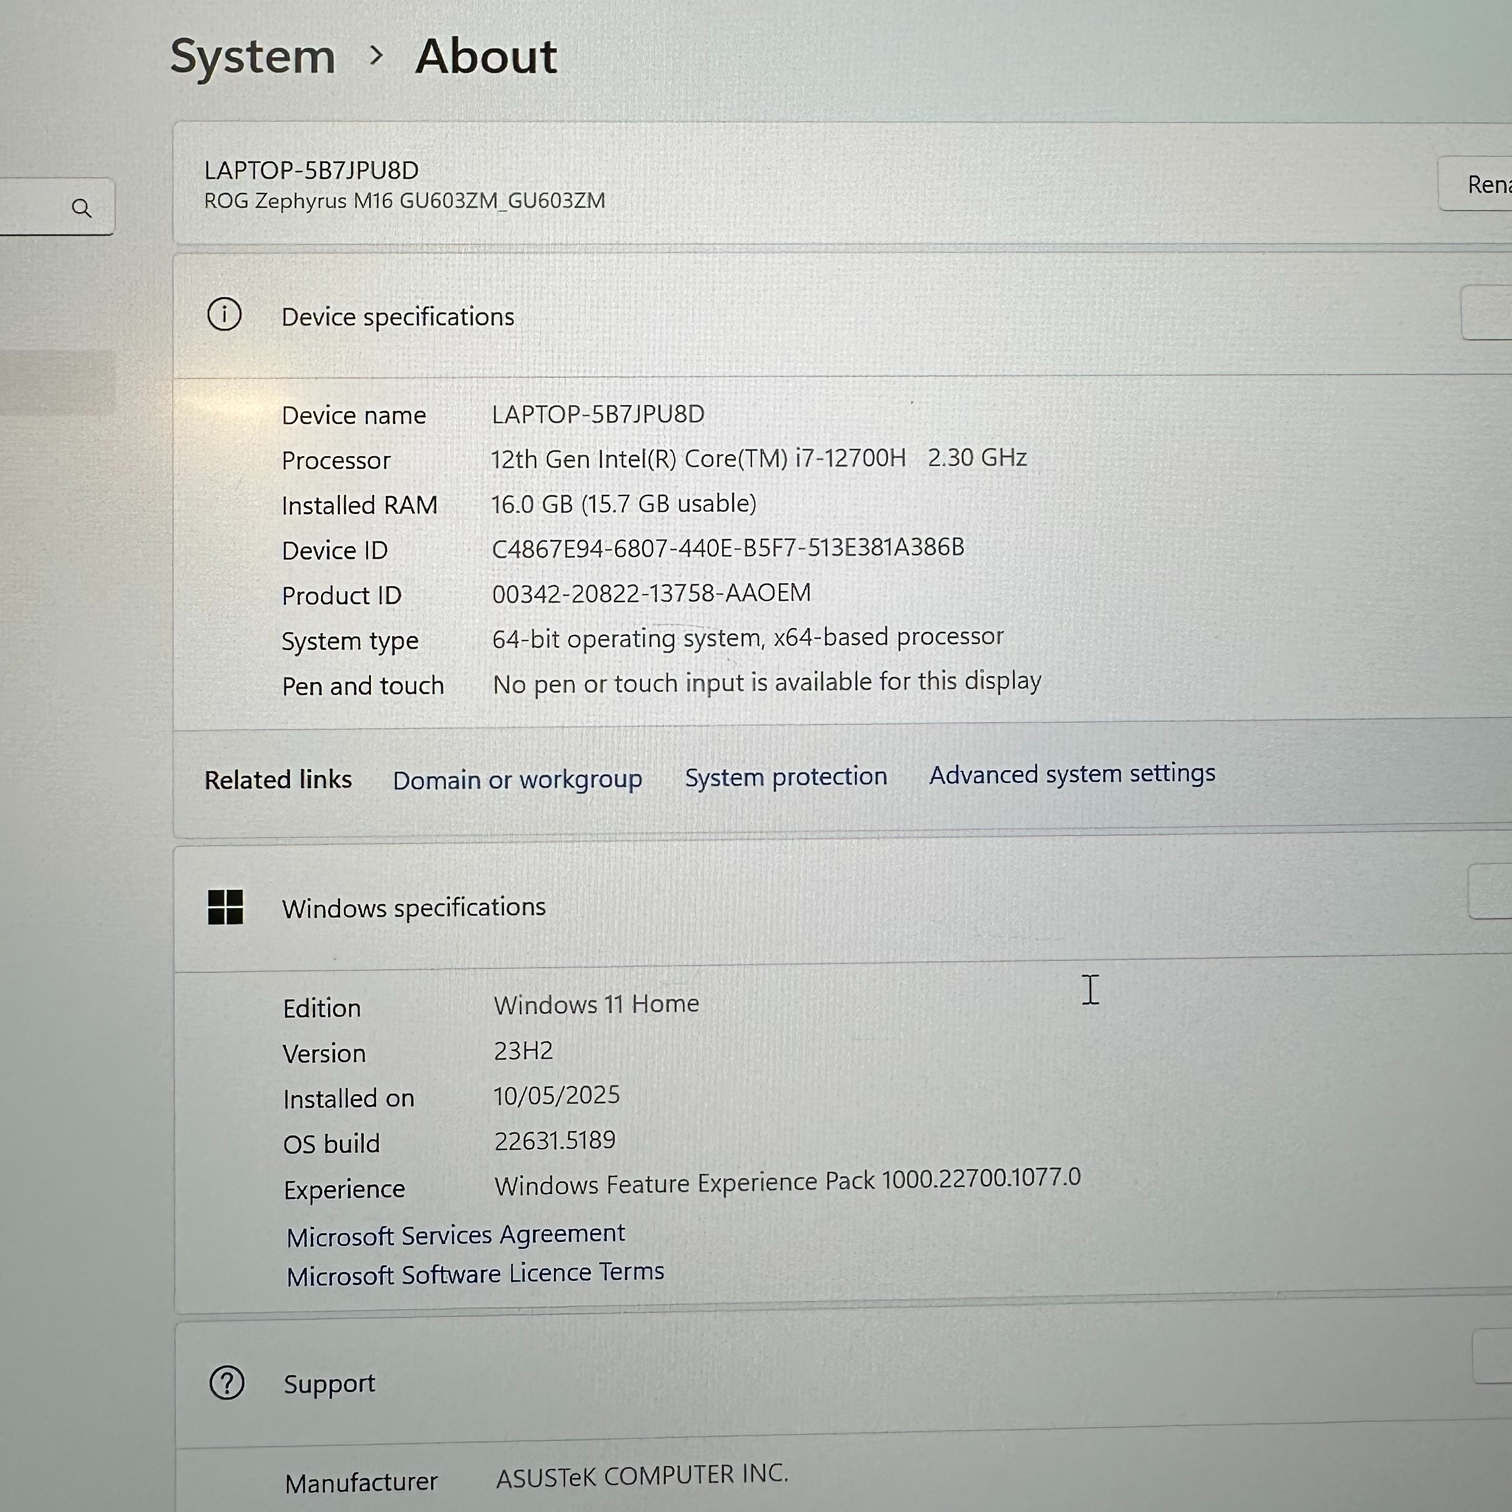Click the Installed on label

[349, 1099]
